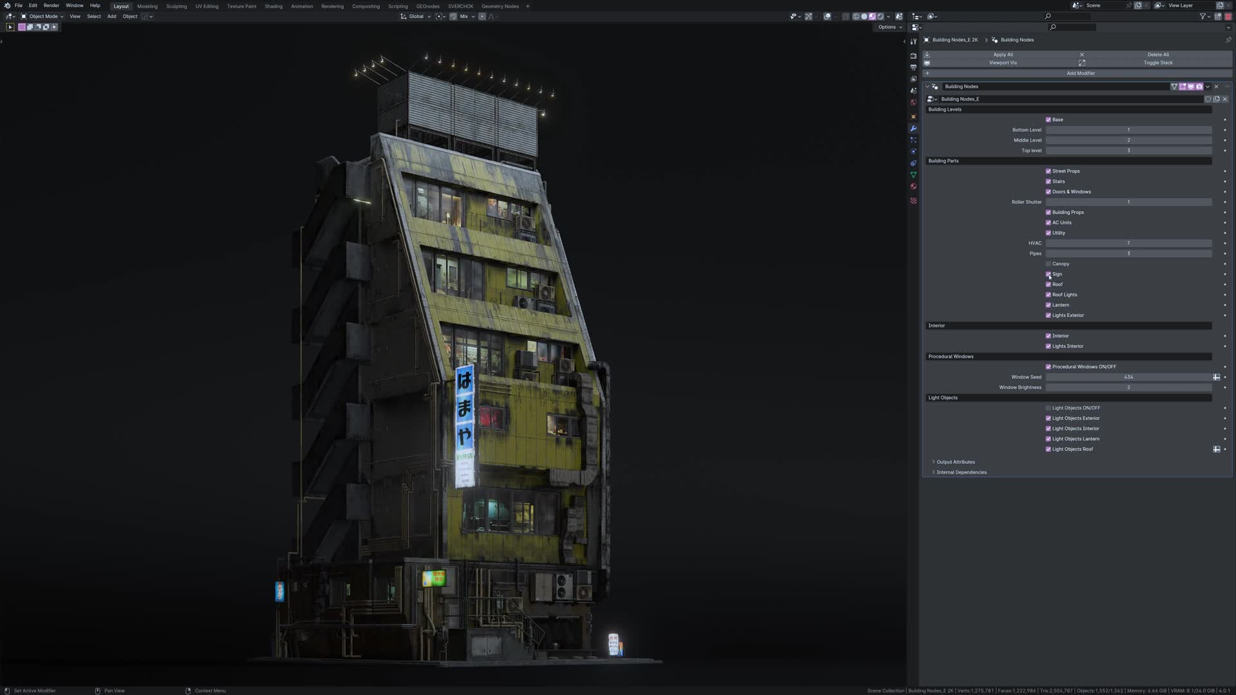Screen dimensions: 1236x695
Task: Switch to the Shading workspace tab
Action: click(x=274, y=6)
